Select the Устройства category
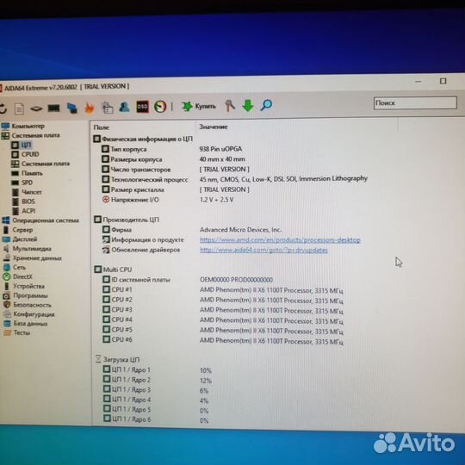 [24, 286]
